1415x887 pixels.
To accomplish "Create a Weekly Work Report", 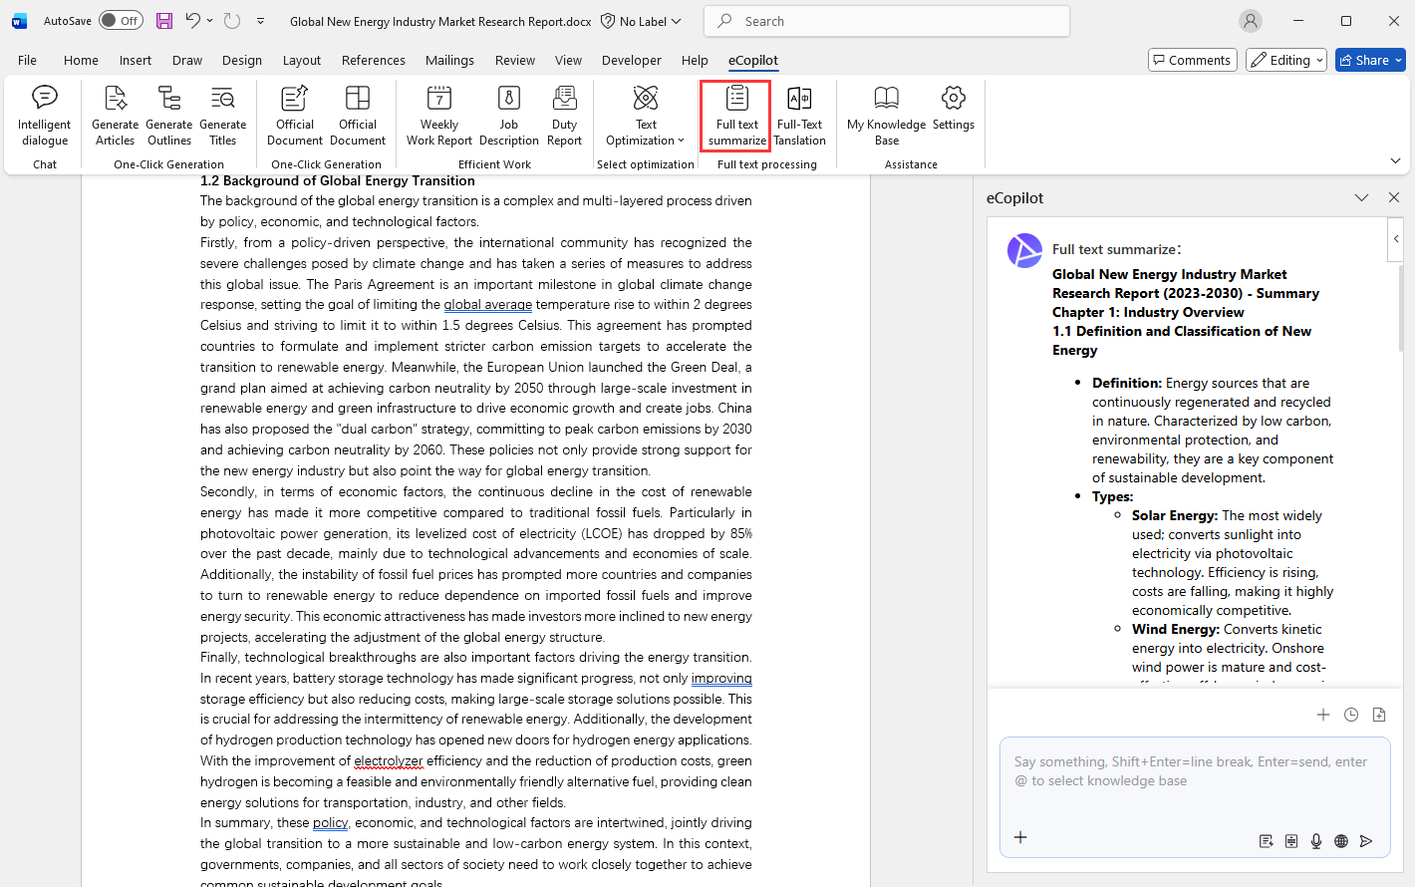I will click(438, 114).
